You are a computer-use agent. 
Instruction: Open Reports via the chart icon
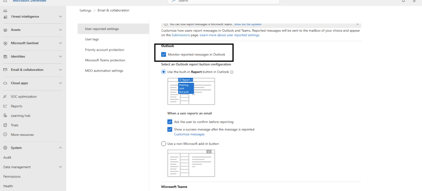click(5, 106)
